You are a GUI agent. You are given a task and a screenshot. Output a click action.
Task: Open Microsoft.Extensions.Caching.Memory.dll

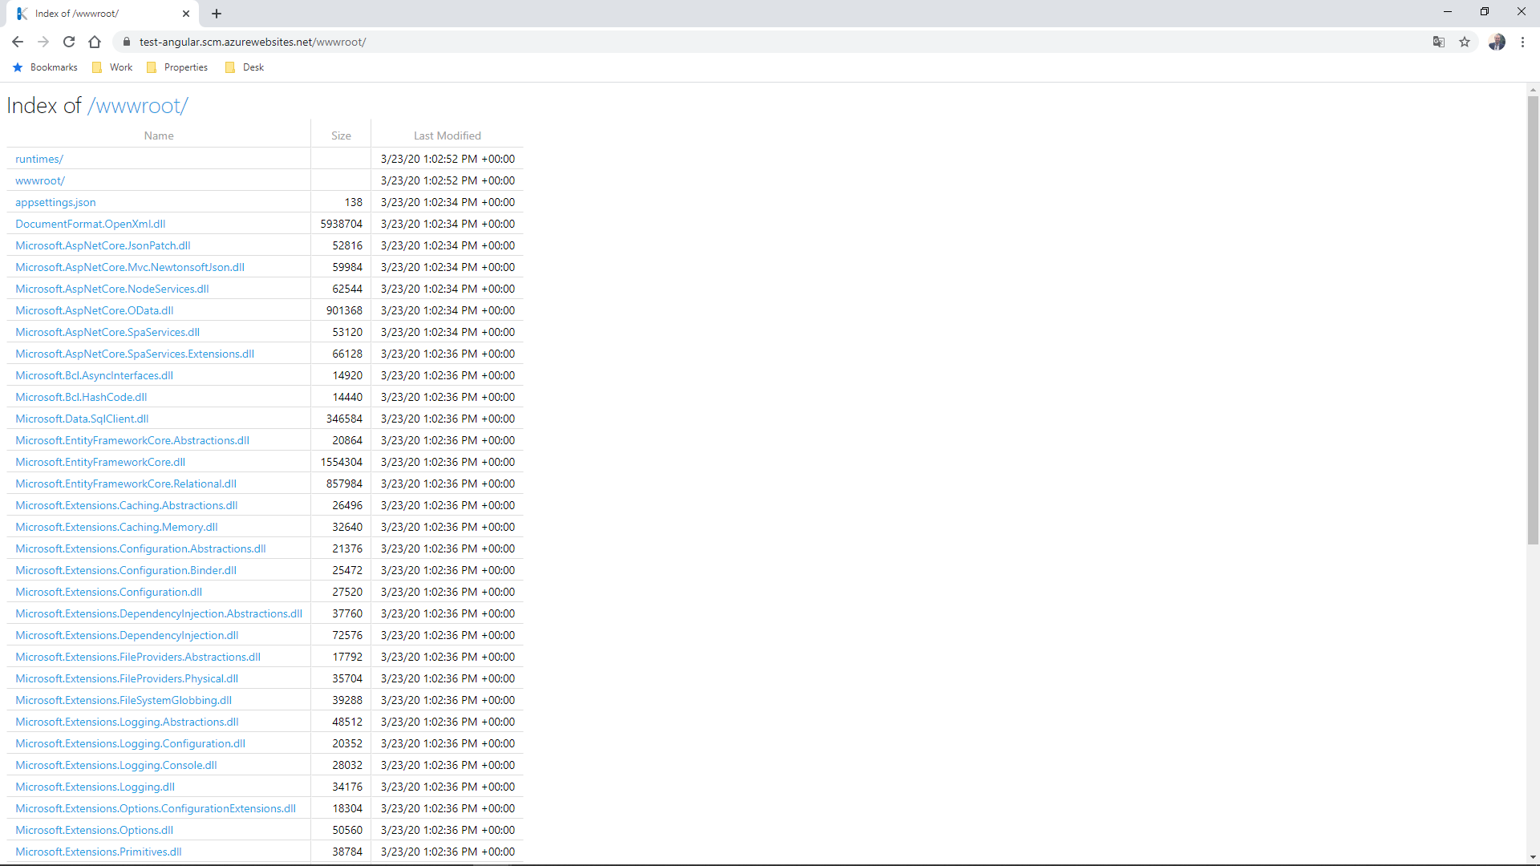[116, 527]
